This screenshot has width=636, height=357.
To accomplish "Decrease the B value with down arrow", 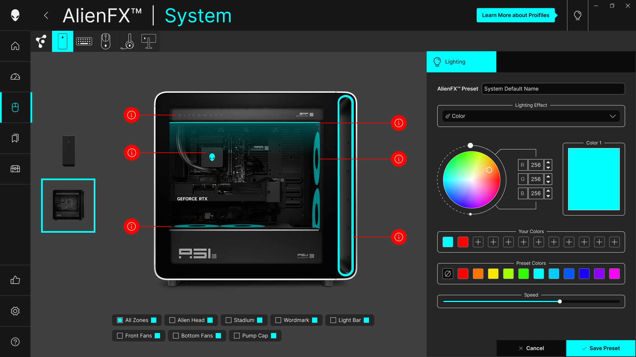I will point(548,196).
